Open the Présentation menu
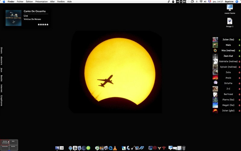This screenshot has width=241, height=151. coord(42,2)
